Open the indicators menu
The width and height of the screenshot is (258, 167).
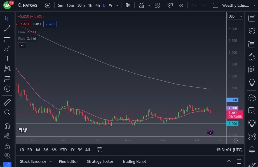click(x=141, y=5)
